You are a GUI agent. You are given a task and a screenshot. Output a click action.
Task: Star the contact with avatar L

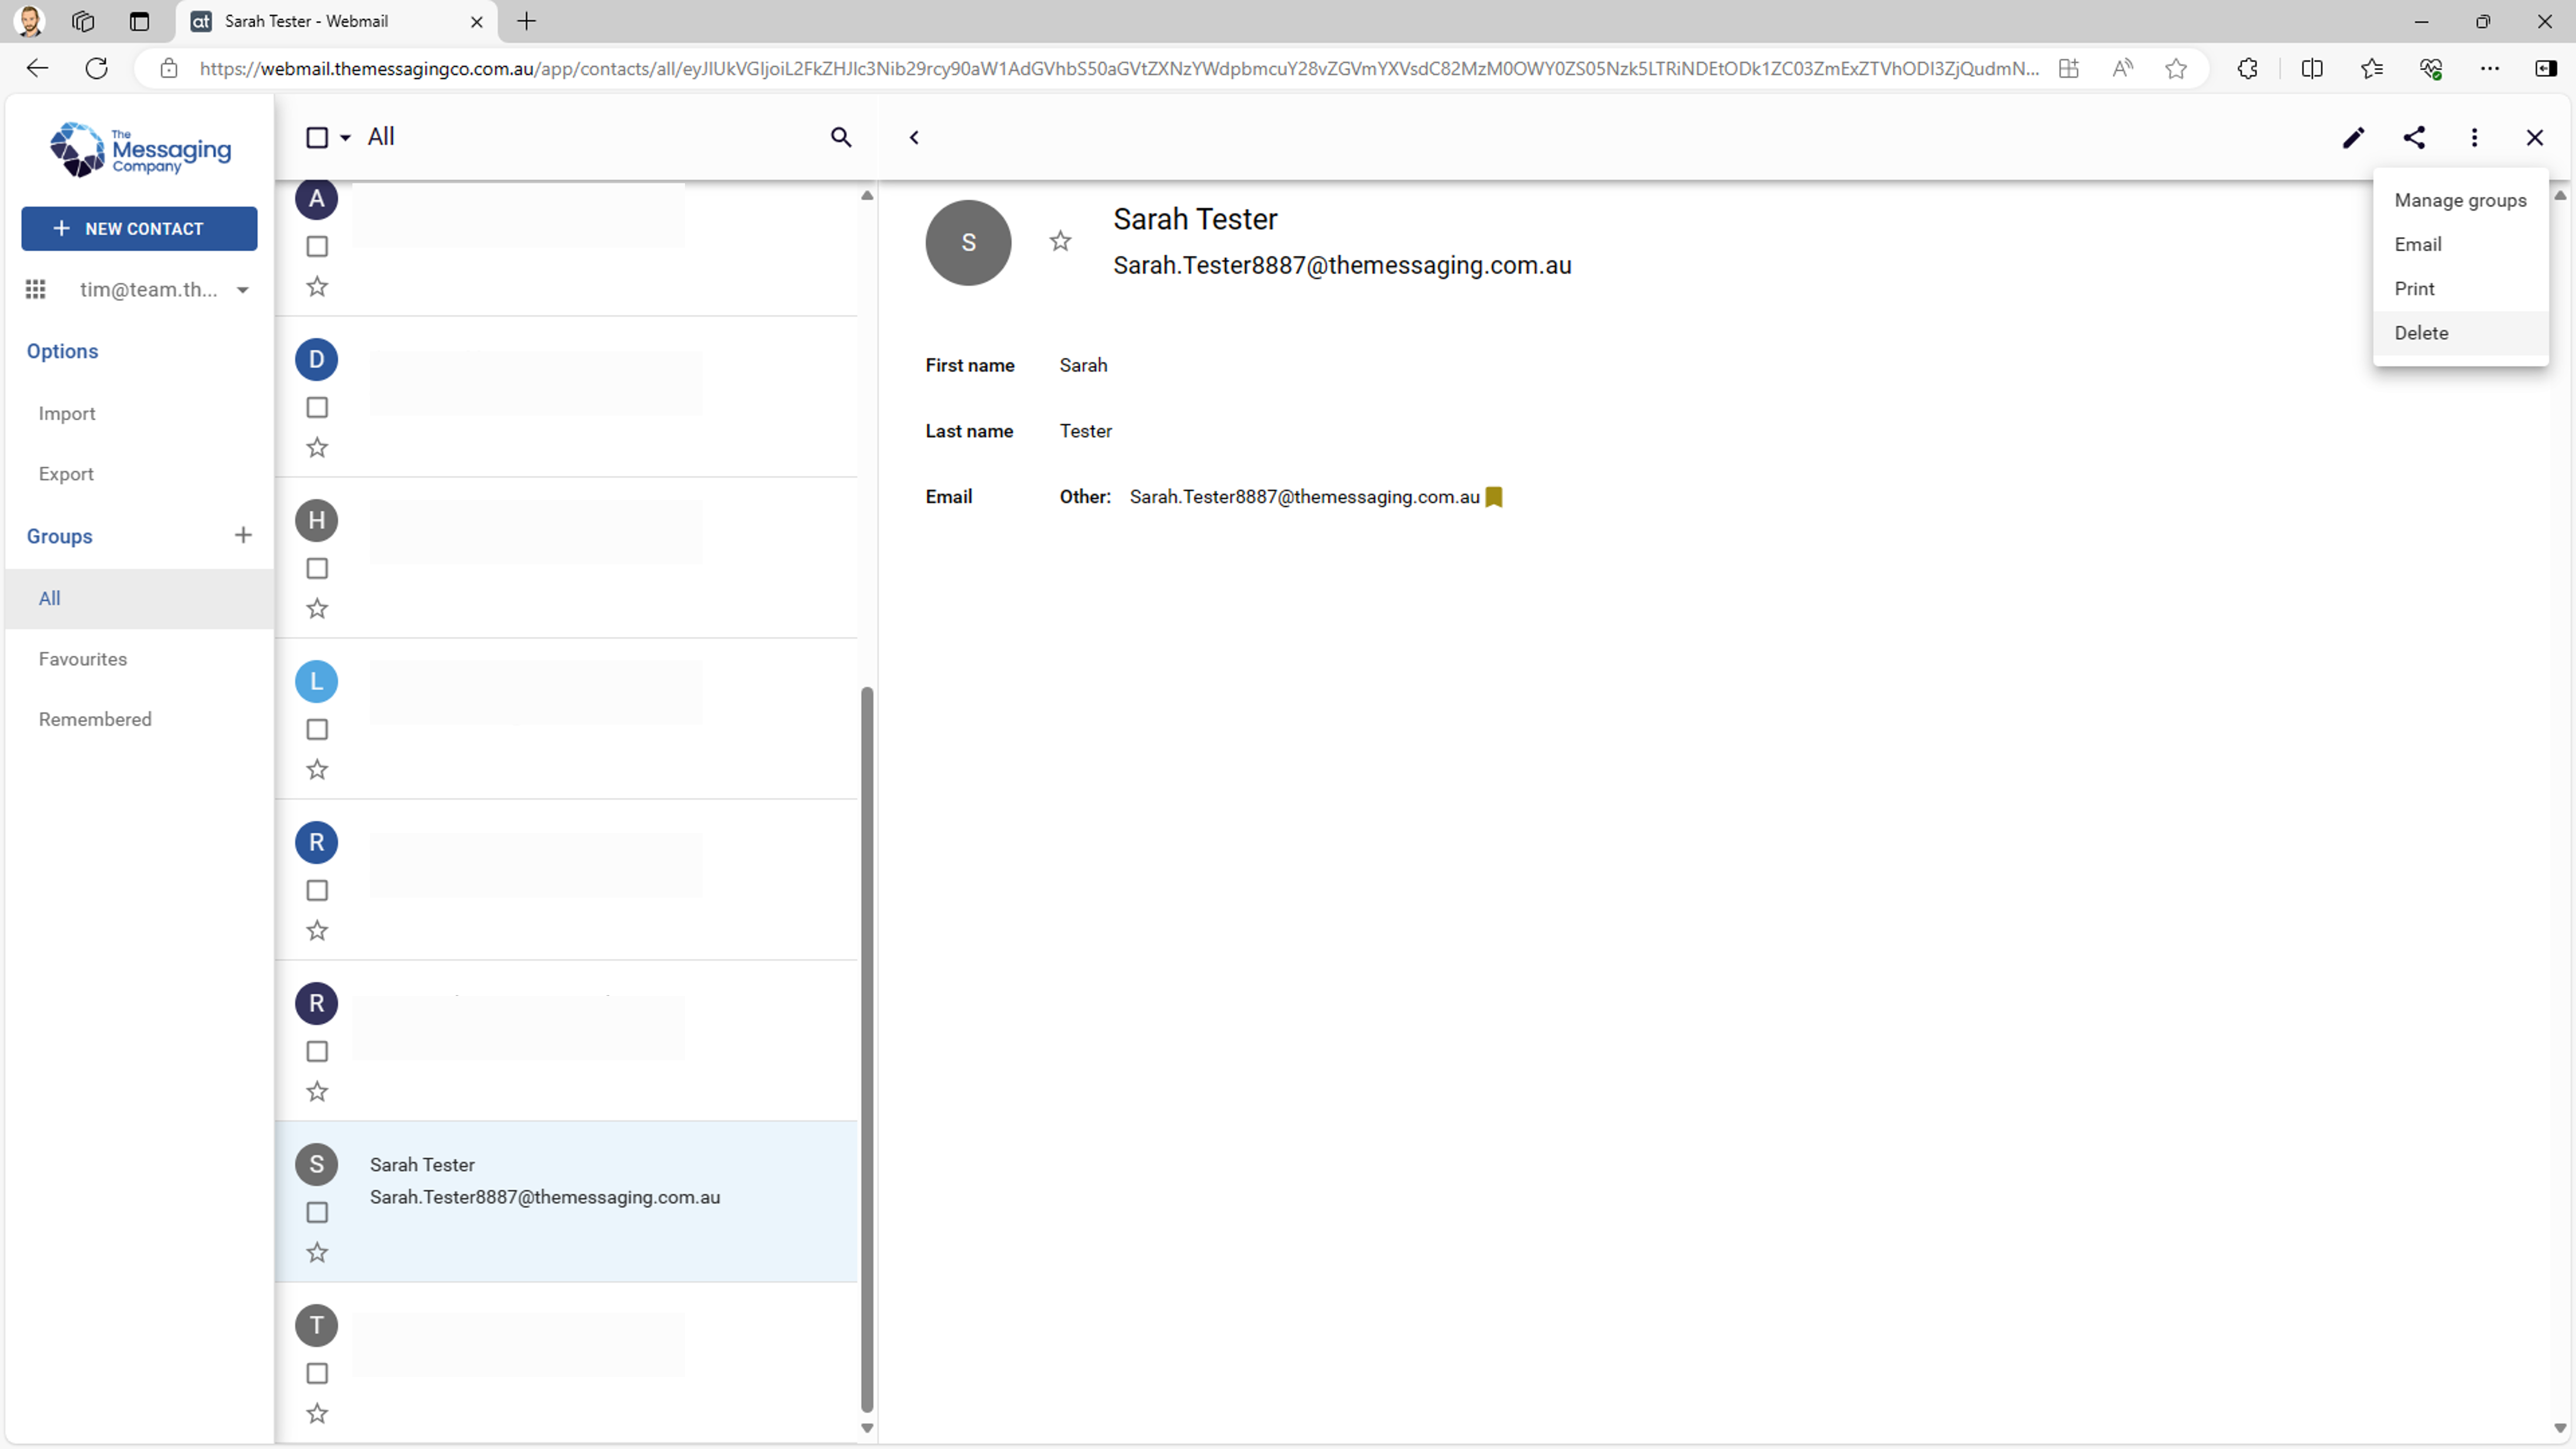tap(317, 770)
